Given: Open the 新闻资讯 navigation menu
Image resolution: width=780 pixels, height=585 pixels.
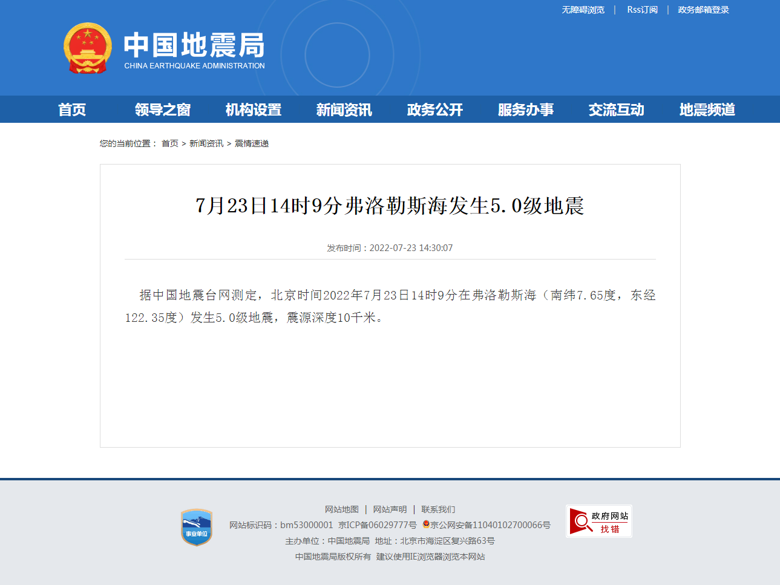Looking at the screenshot, I should [343, 109].
